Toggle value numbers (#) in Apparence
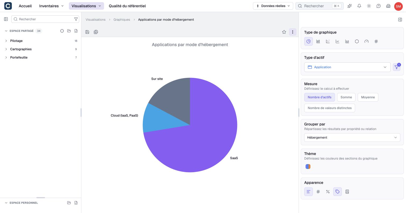 [x=318, y=192]
